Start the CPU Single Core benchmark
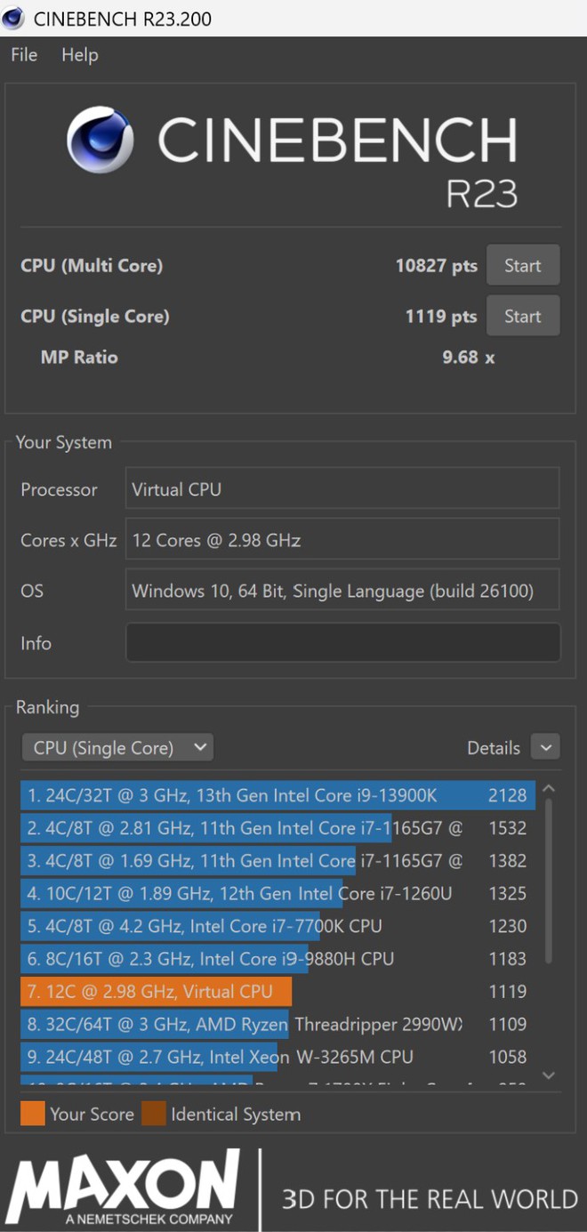Viewport: 587px width, 1232px height. [x=523, y=316]
